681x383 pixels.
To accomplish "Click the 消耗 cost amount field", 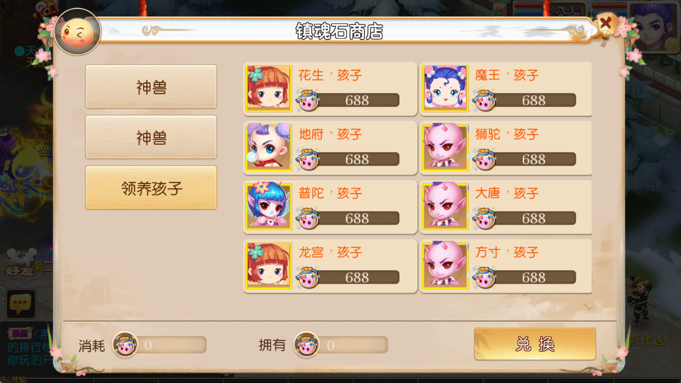I will [160, 345].
